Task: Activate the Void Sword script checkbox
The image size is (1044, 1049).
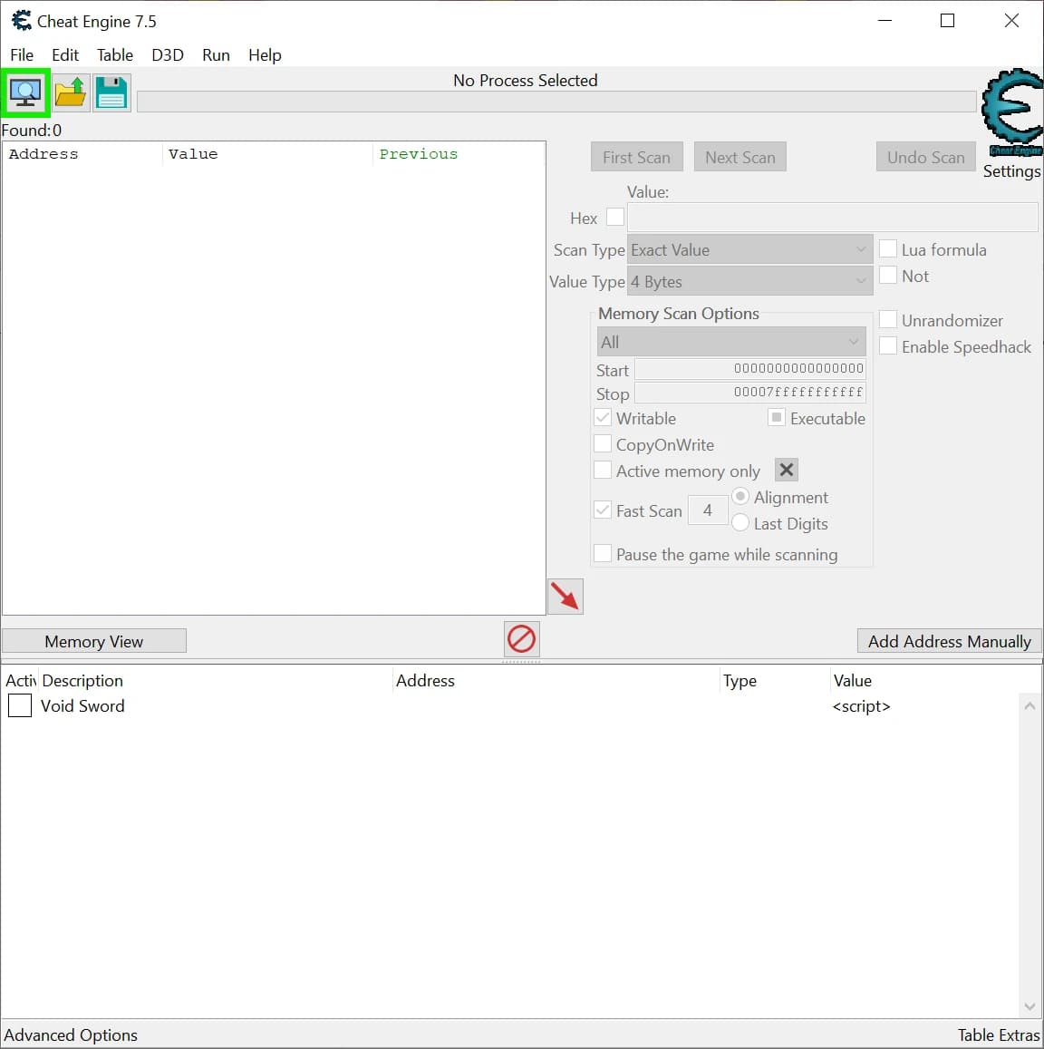Action: click(20, 705)
